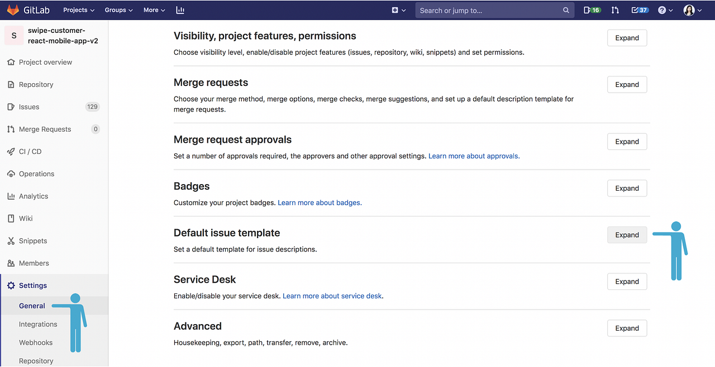Open the Projects dropdown menu
The width and height of the screenshot is (715, 367).
point(79,10)
